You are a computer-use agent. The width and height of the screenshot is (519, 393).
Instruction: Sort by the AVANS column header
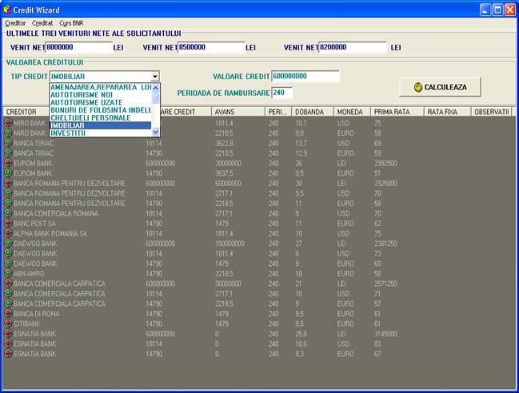click(238, 112)
